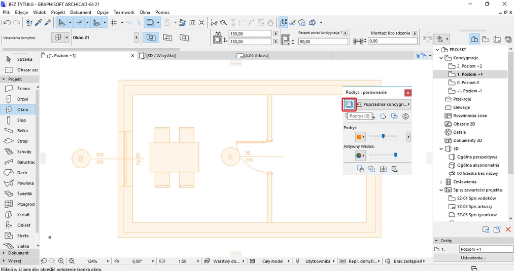Image resolution: width=514 pixels, height=271 pixels.
Task: Select the Słup (Column) tool
Action: tap(18, 120)
